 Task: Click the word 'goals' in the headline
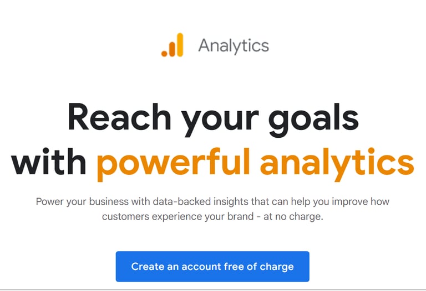[313, 119]
